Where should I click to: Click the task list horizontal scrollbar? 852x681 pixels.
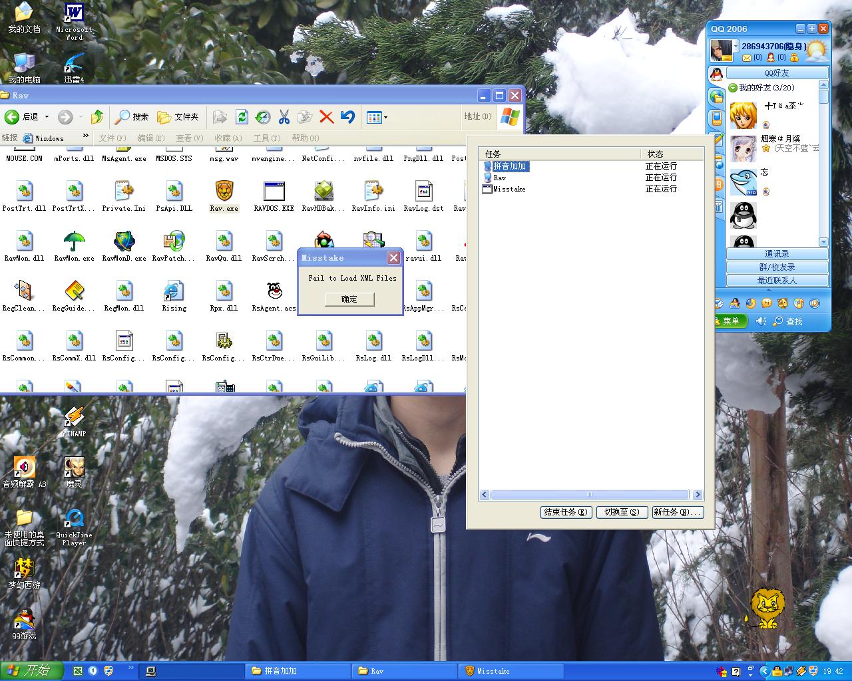590,495
